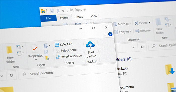Click the History icon in the Open group
Image resolution: width=176 pixels, height=92 pixels.
click(47, 58)
